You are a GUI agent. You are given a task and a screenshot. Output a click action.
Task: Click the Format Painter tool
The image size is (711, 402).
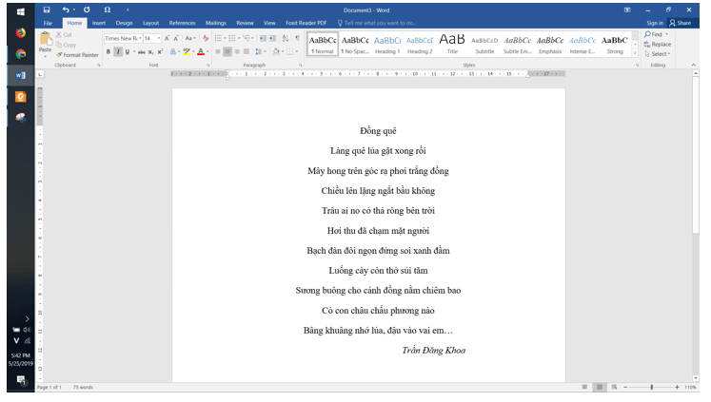click(x=77, y=55)
